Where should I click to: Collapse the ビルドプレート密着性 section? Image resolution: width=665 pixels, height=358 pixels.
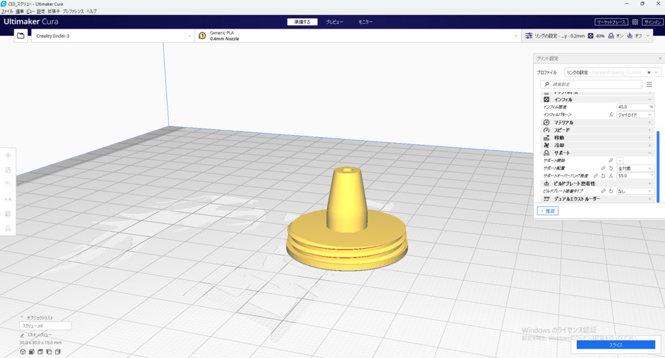597,183
